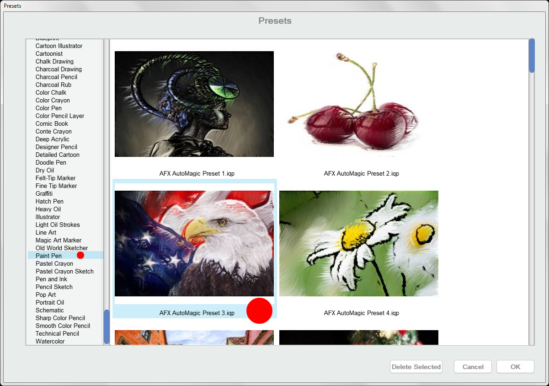
Task: Choose Pen and Ink in the list
Action: coord(51,279)
